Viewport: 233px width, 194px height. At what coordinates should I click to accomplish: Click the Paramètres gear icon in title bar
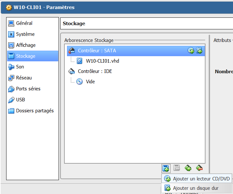coord(9,7)
